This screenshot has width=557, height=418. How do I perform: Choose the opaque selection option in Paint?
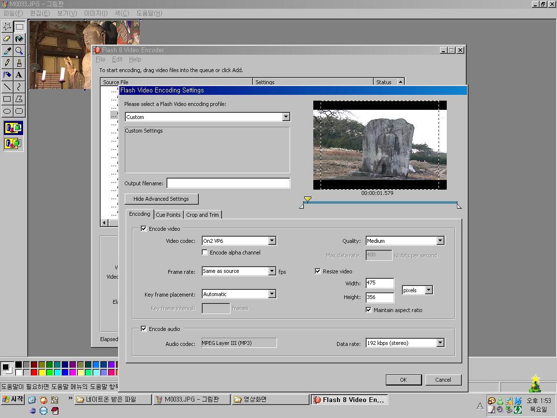(x=14, y=128)
